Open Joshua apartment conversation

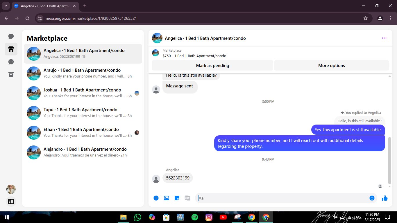83,93
